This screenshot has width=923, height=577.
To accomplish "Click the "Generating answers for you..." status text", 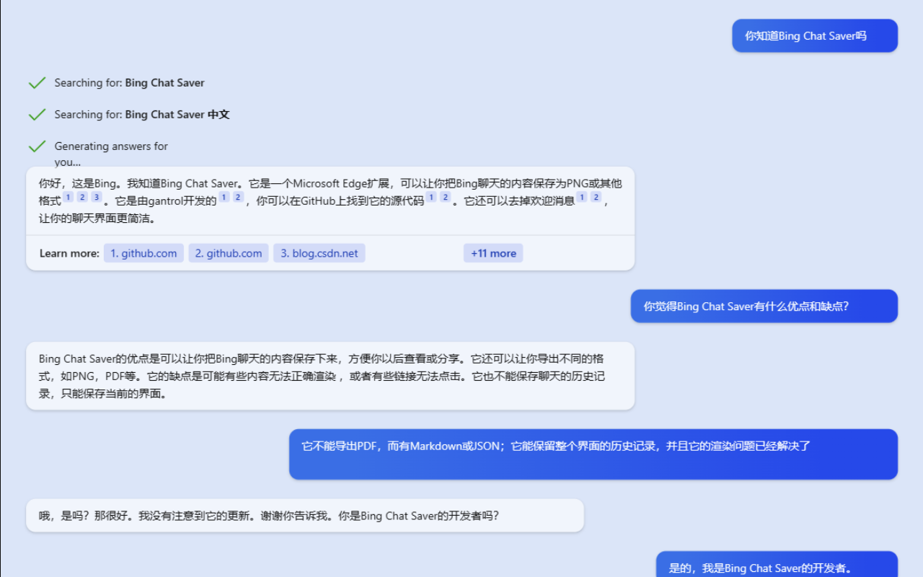I will [111, 154].
